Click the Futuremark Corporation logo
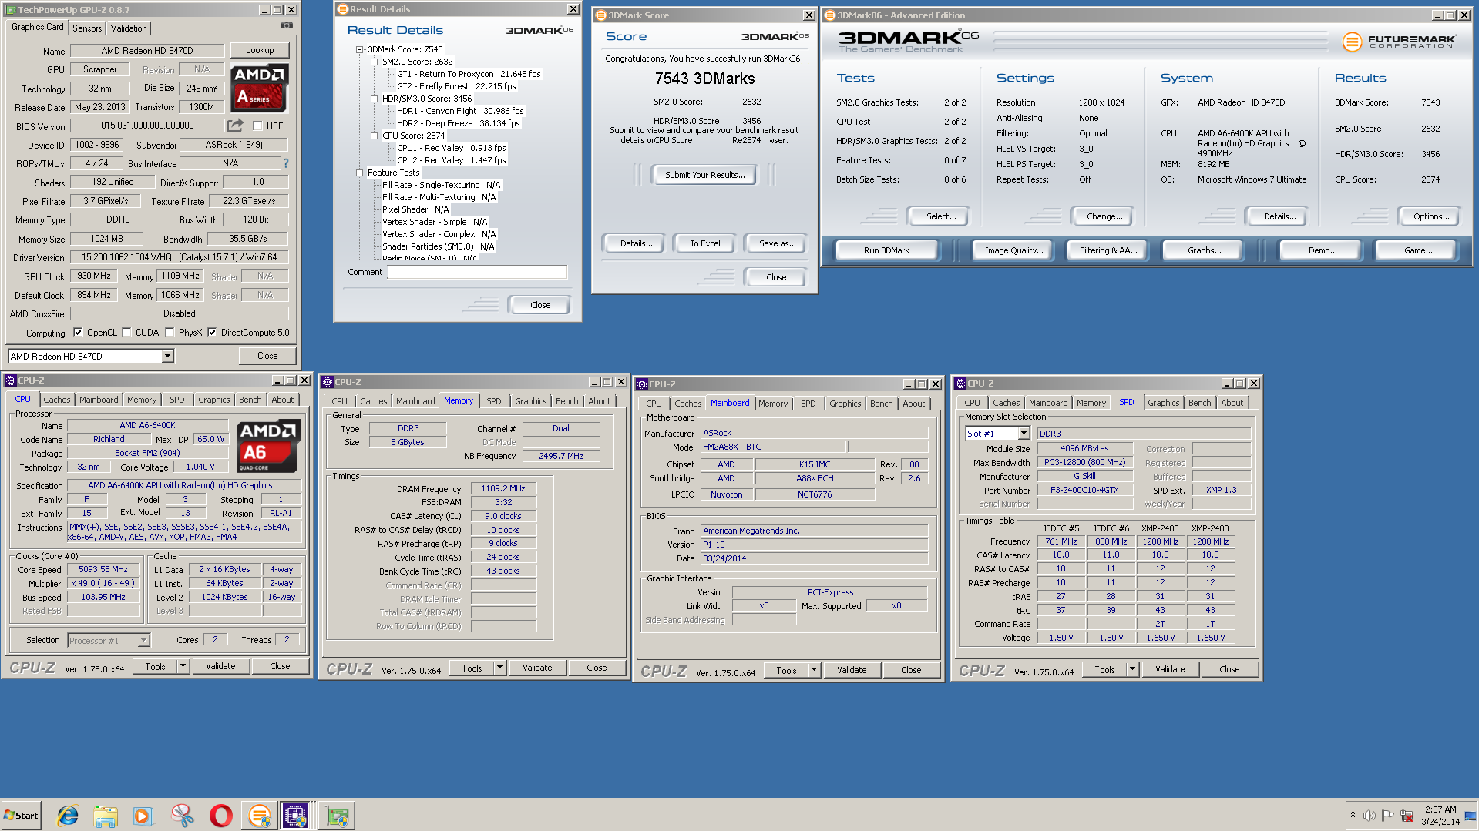 pos(1399,42)
